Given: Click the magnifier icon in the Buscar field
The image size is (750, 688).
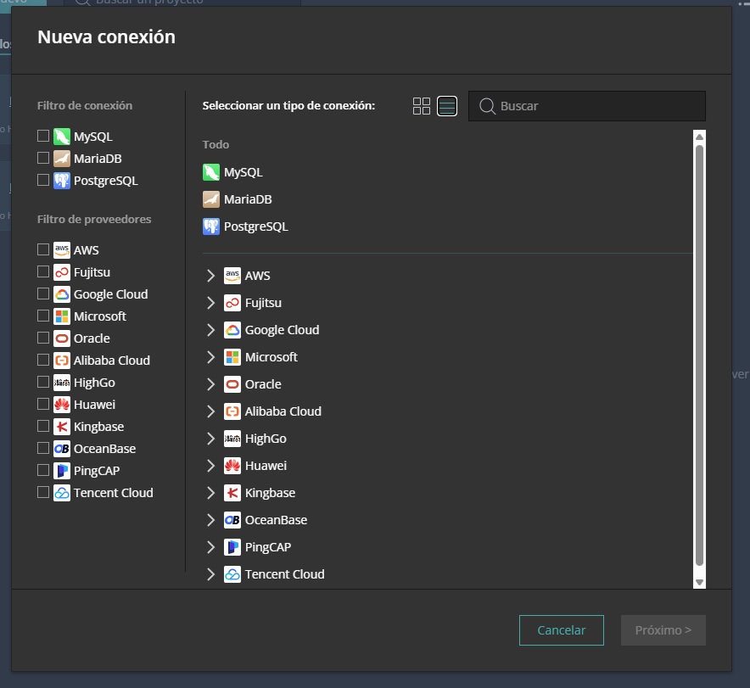Looking at the screenshot, I should [486, 106].
